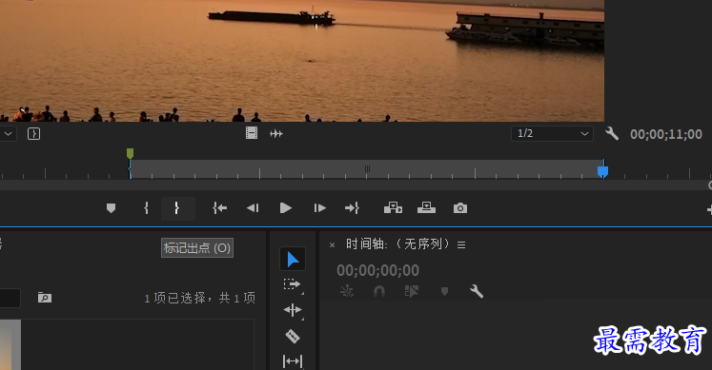712x370 pixels.
Task: Choose the Selection tool arrow
Action: click(293, 260)
